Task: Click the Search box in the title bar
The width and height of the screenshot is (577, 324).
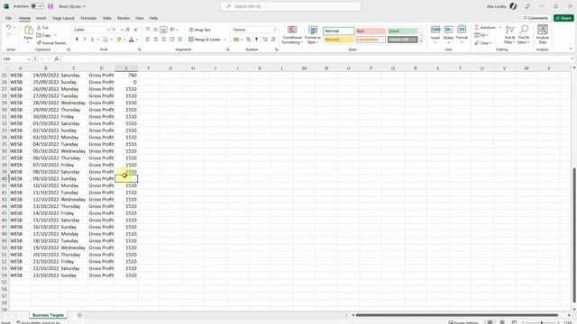Action: pyautogui.click(x=290, y=6)
